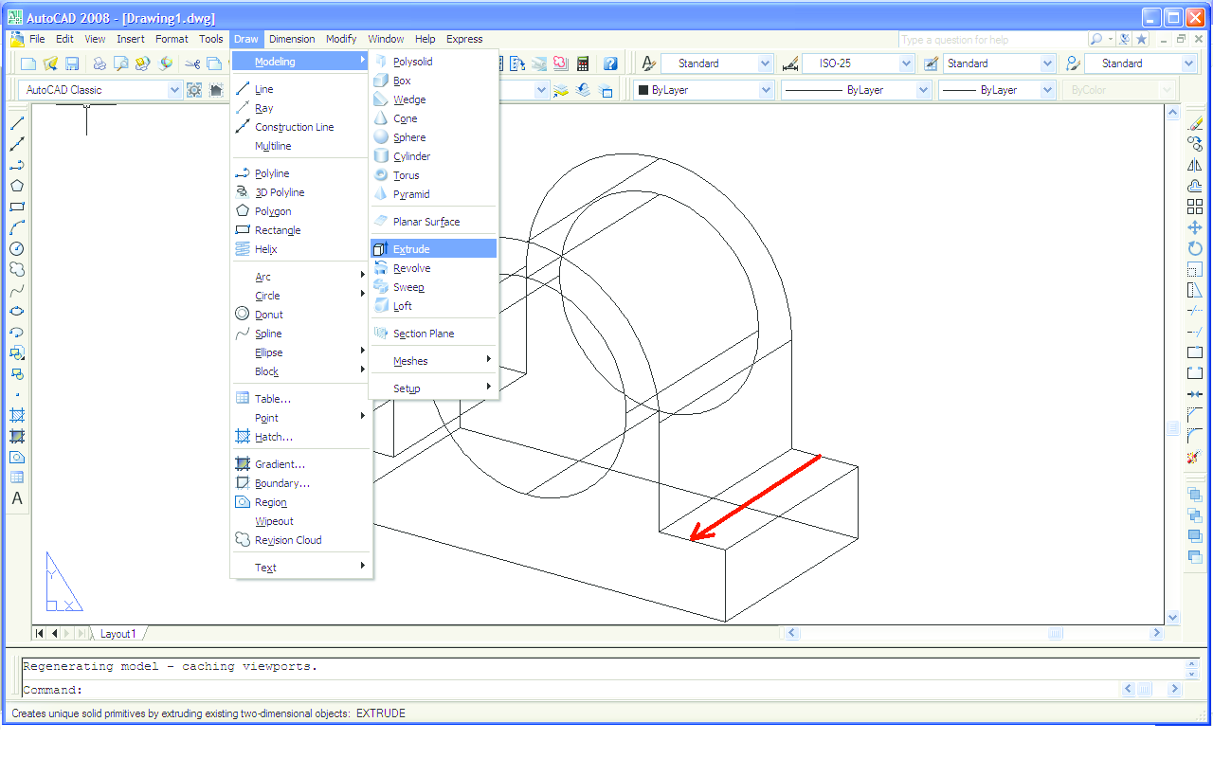Screen dimensions: 1213x758
Task: Click the Rotate tool in right toolbar
Action: click(x=1195, y=248)
